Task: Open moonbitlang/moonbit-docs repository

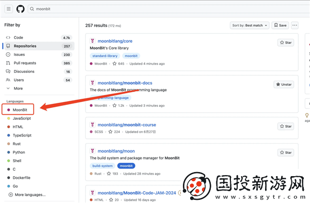Action: pos(125,83)
